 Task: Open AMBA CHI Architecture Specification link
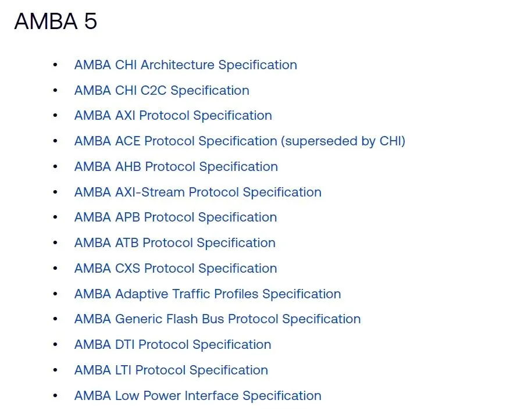(186, 65)
